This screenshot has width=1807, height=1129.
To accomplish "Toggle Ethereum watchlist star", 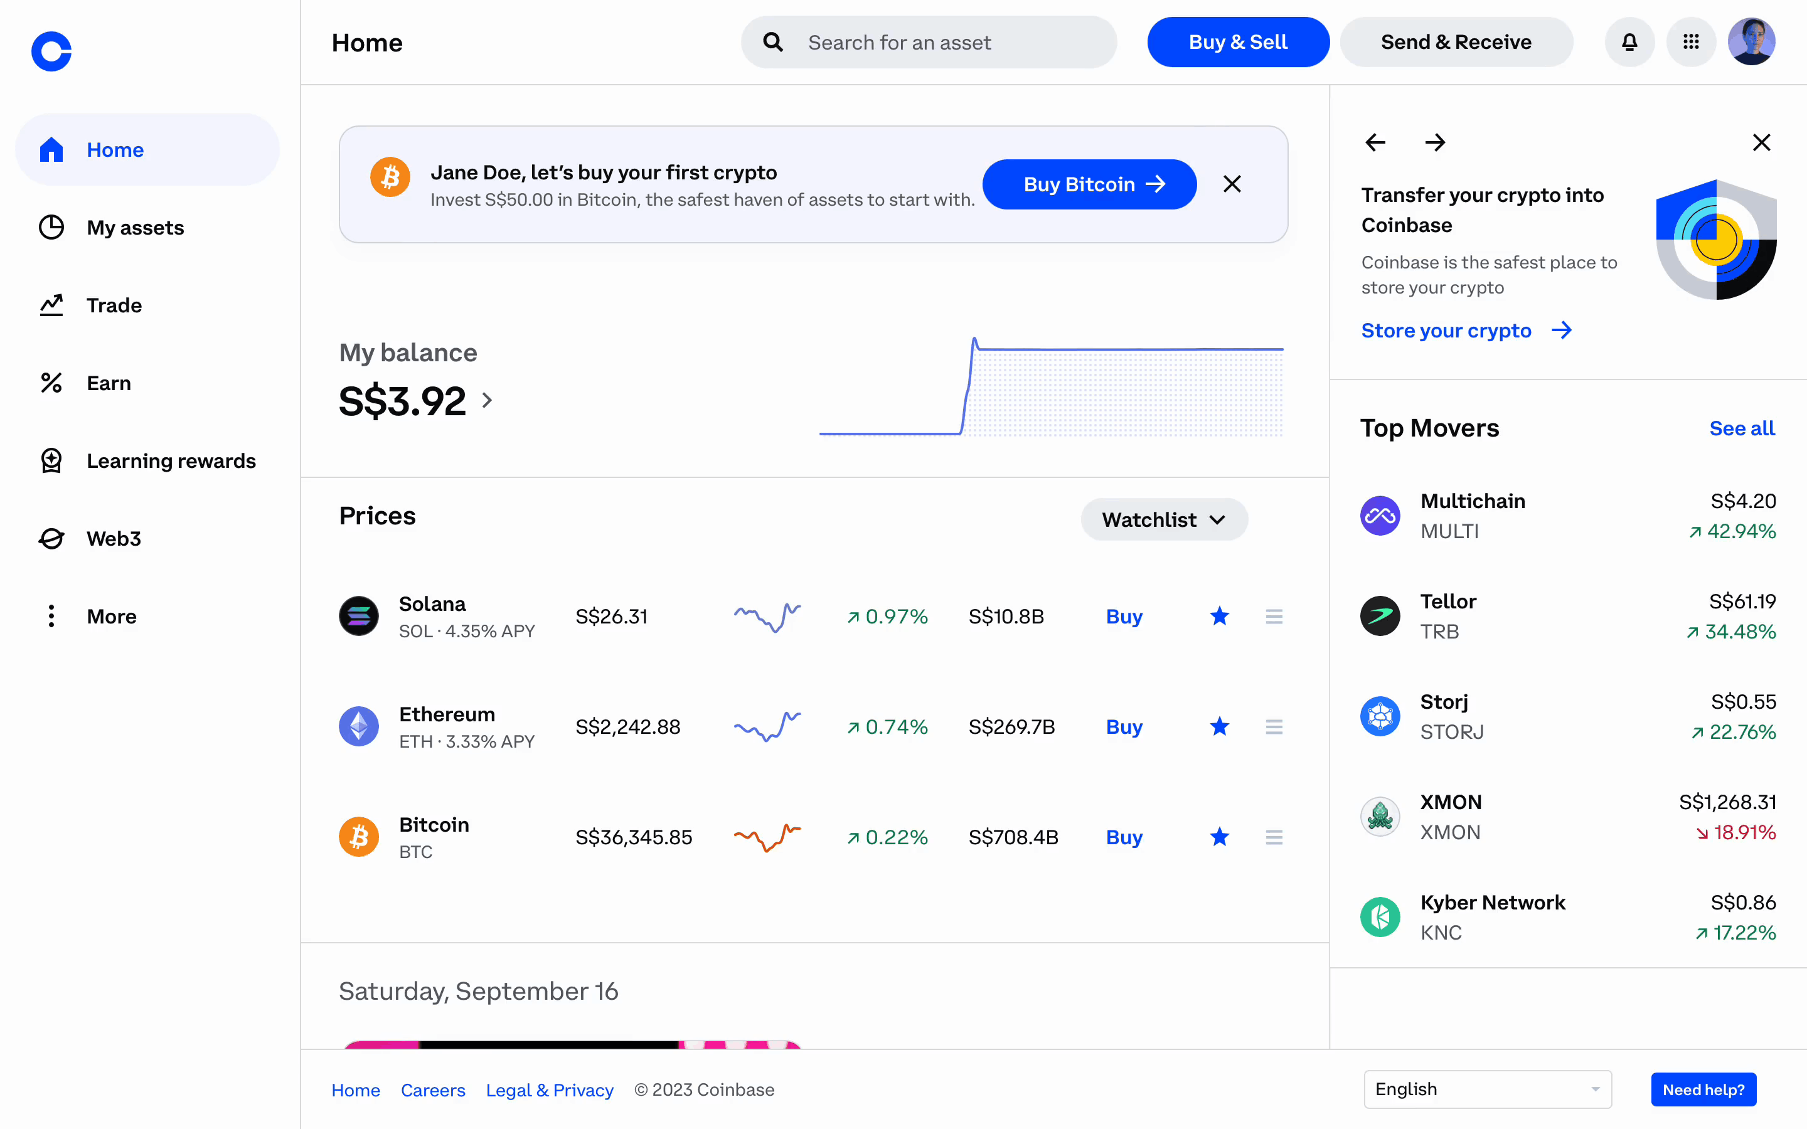I will click(1219, 726).
